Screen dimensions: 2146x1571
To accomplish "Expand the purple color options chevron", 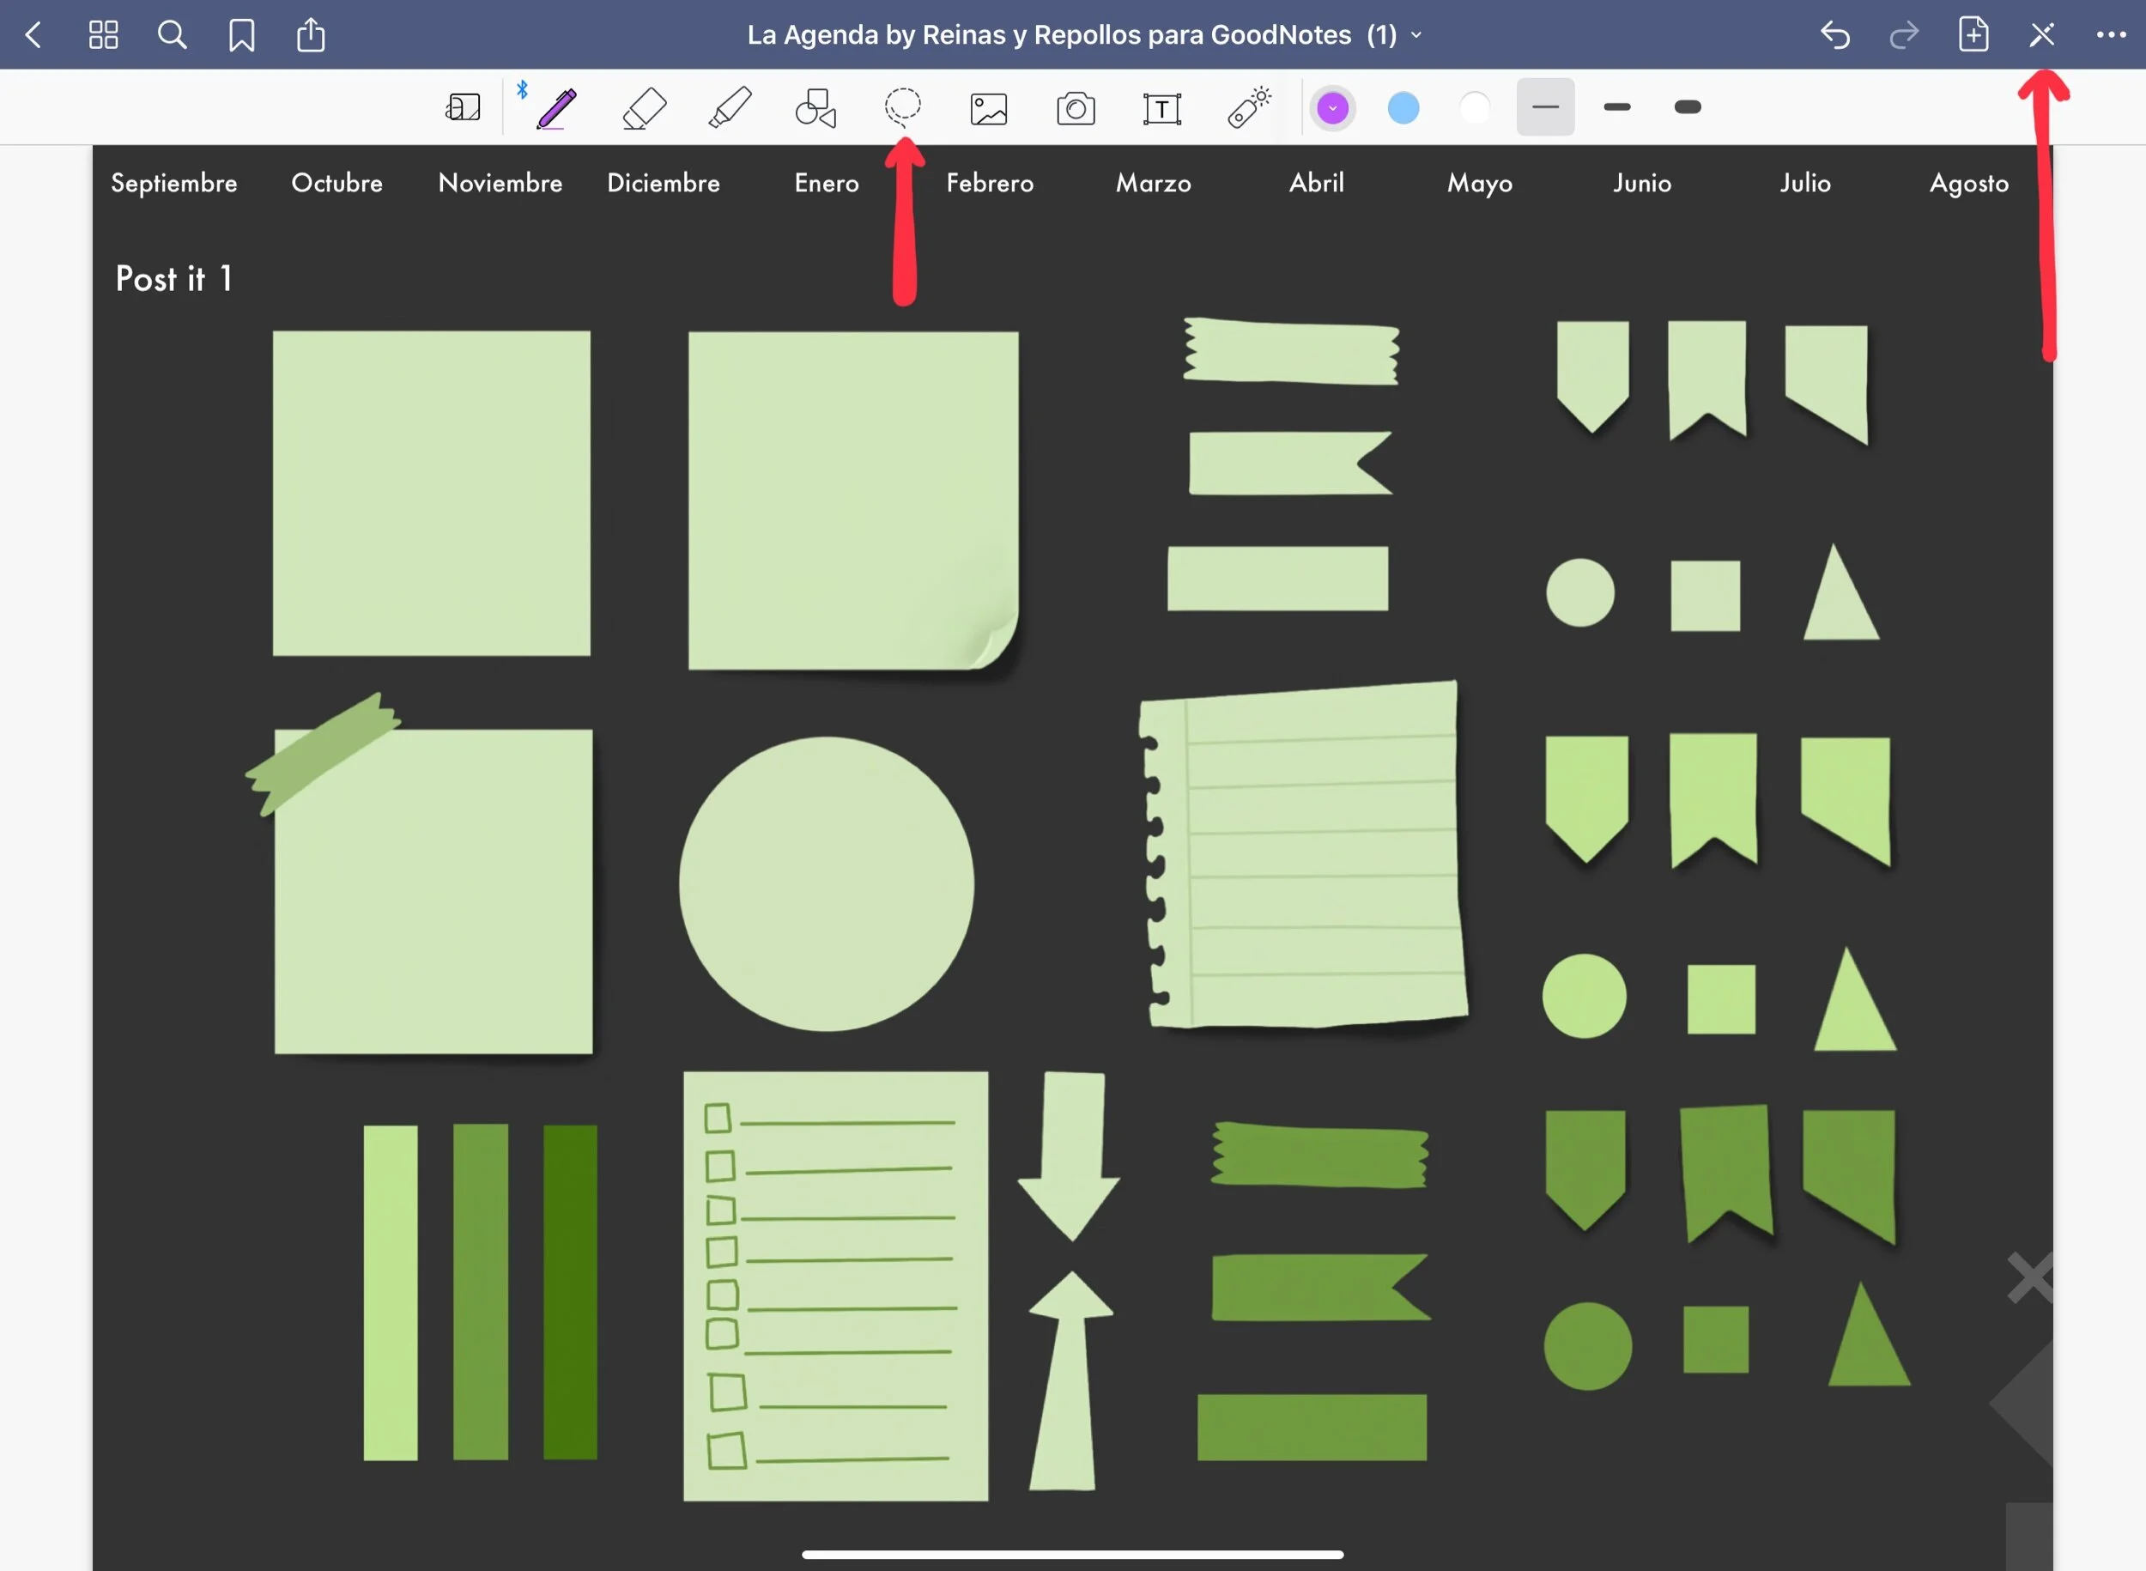I will click(1332, 107).
